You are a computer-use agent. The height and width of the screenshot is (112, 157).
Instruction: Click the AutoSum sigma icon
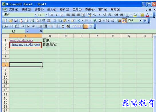pos(100,21)
